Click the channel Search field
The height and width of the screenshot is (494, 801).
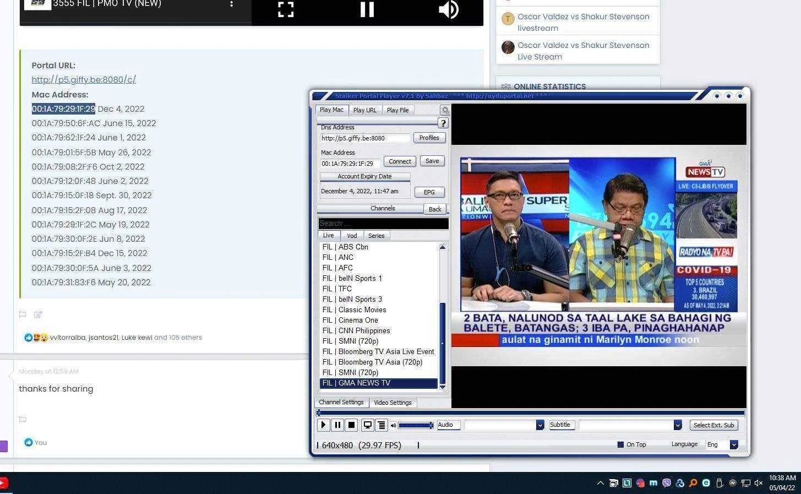click(384, 223)
